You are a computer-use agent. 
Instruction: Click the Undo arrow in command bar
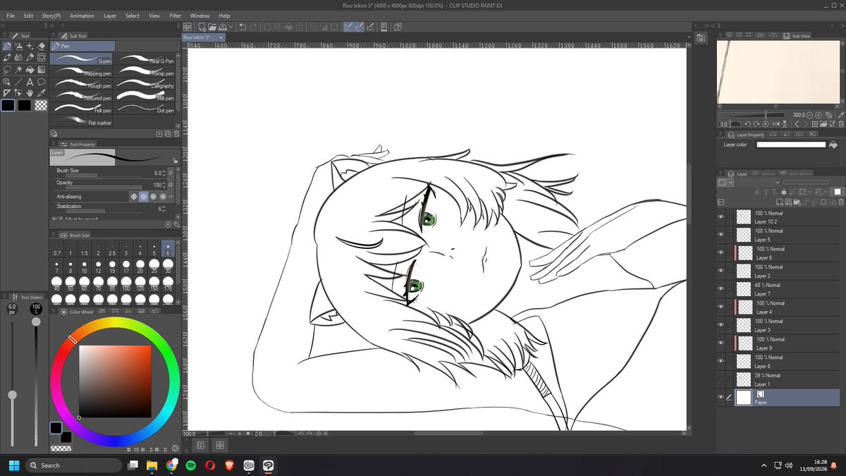243,27
